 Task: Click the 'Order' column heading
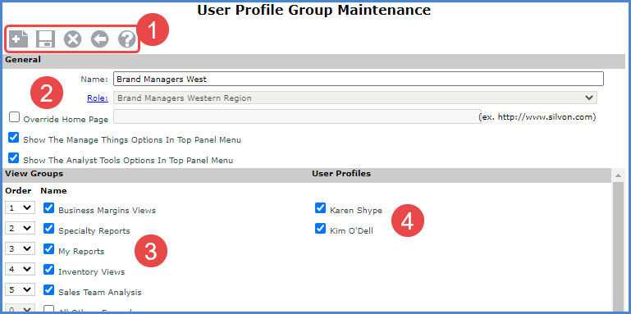pyautogui.click(x=18, y=190)
